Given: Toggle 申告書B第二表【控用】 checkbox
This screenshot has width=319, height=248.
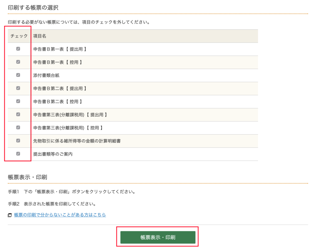Looking at the screenshot, I should click(x=18, y=101).
